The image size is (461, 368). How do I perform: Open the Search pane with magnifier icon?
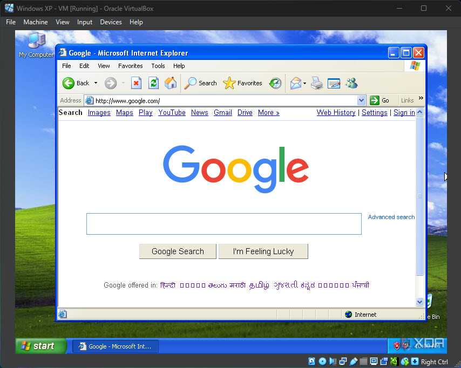[190, 83]
